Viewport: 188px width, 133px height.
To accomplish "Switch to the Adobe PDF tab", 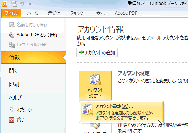I will point(126,13).
